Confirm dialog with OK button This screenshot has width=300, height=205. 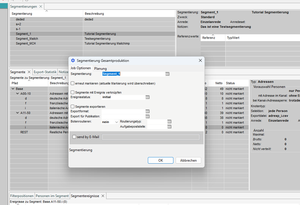161,160
